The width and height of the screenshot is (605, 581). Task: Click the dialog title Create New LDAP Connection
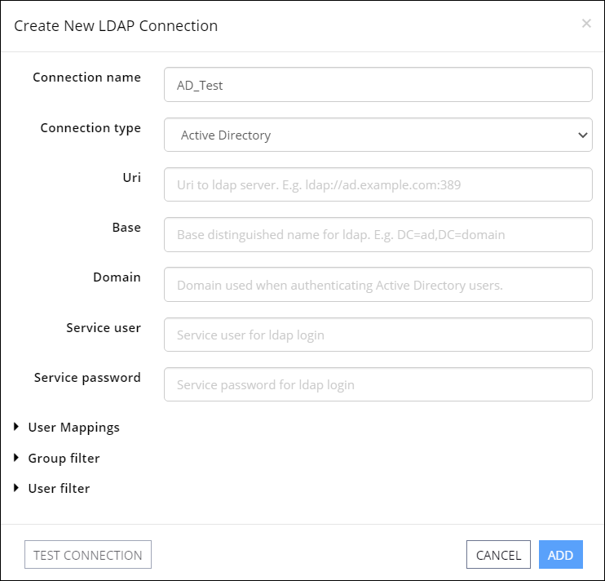click(x=116, y=26)
